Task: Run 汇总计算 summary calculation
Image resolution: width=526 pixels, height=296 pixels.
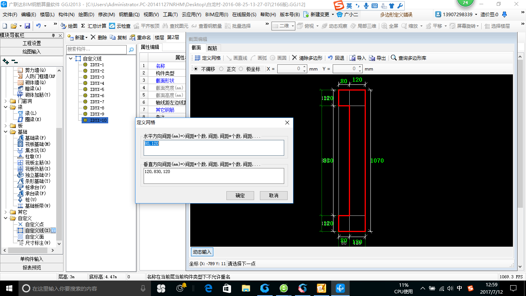Action: click(94, 26)
